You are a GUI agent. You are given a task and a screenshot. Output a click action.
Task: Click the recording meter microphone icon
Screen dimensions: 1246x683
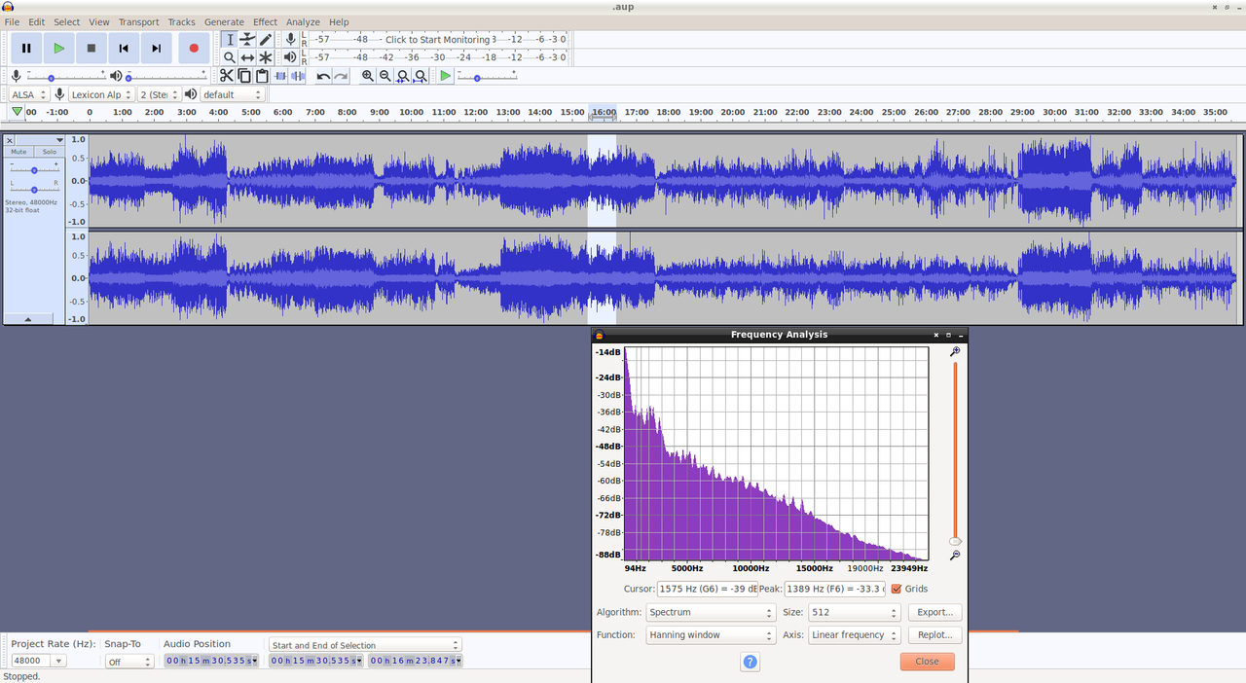click(x=290, y=39)
